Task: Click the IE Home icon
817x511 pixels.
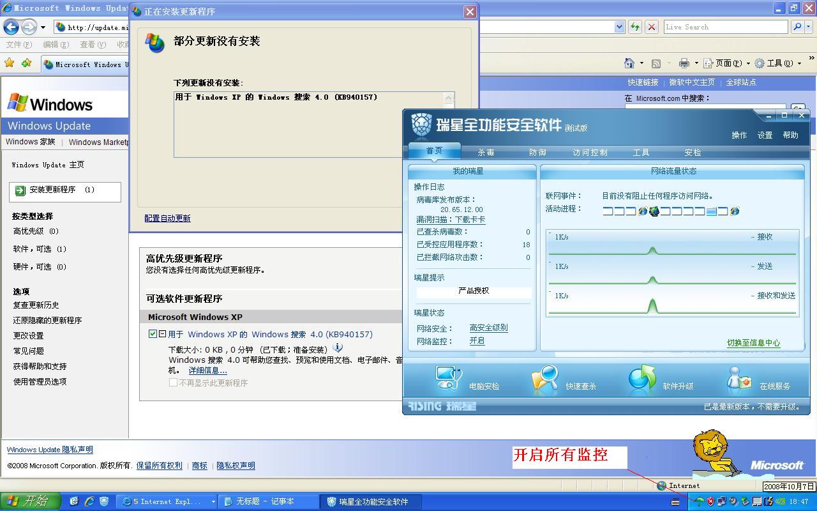Action: (629, 63)
